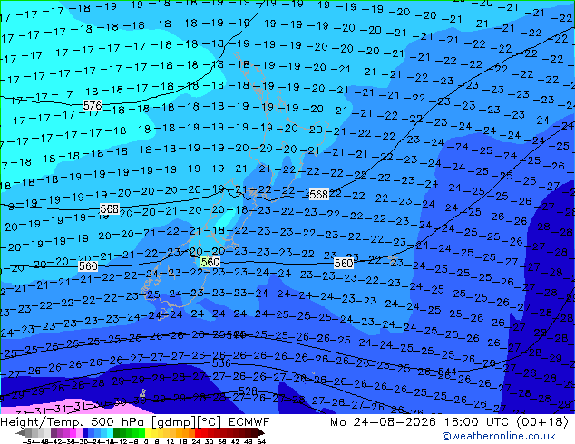Image resolution: width=575 pixels, height=444 pixels.
Task: Click the left arrow of the color legend
Action: click(21, 433)
